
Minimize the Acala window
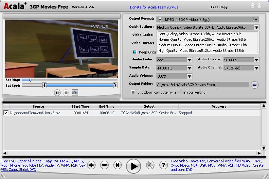[253, 6]
